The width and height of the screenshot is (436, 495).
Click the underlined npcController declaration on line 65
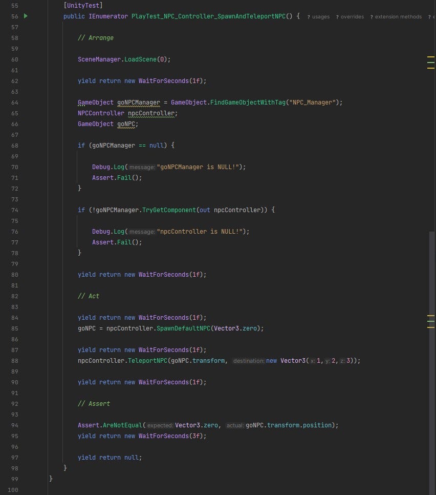point(151,113)
